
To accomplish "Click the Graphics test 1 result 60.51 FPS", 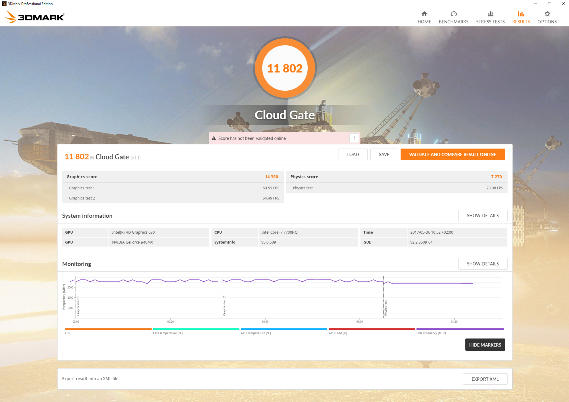I will tap(271, 188).
